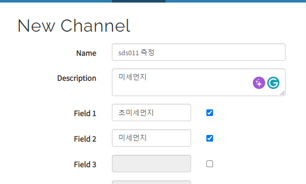Click the Field 2 input with 미세먼지
The height and width of the screenshot is (184, 306).
coord(151,138)
